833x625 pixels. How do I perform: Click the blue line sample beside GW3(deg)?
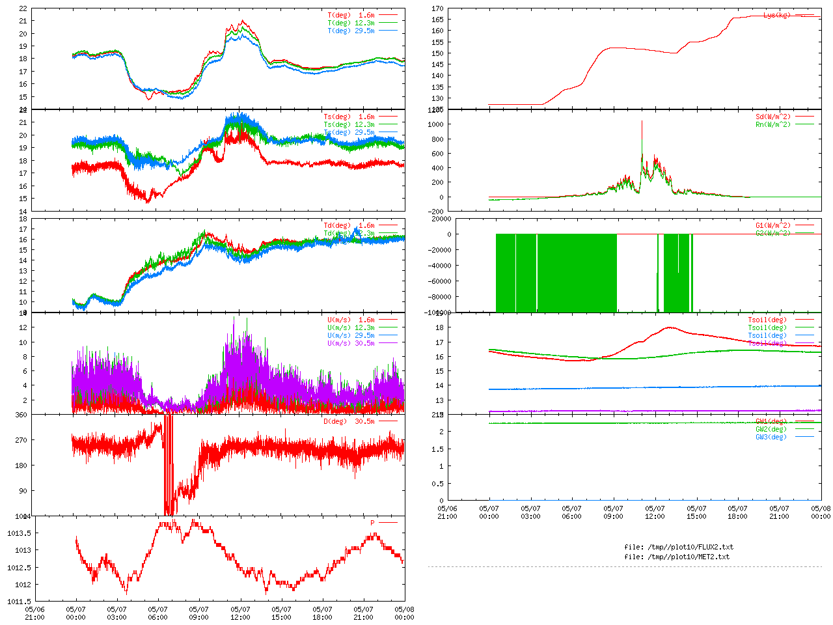(x=804, y=437)
